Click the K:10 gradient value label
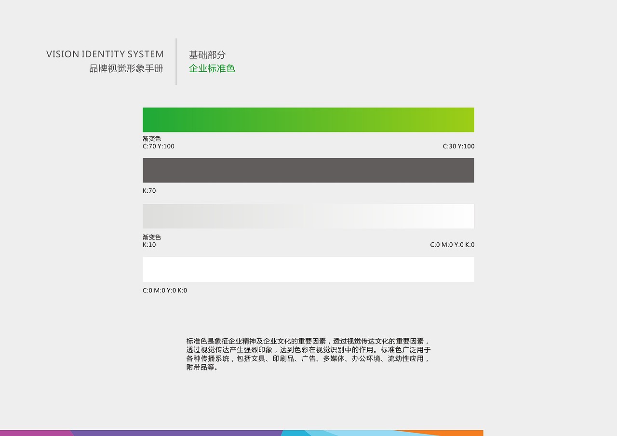This screenshot has height=436, width=617. pyautogui.click(x=149, y=244)
